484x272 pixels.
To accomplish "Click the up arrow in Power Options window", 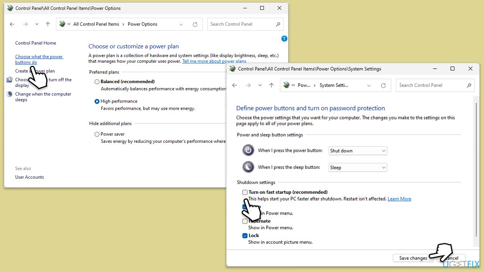I will (x=48, y=24).
